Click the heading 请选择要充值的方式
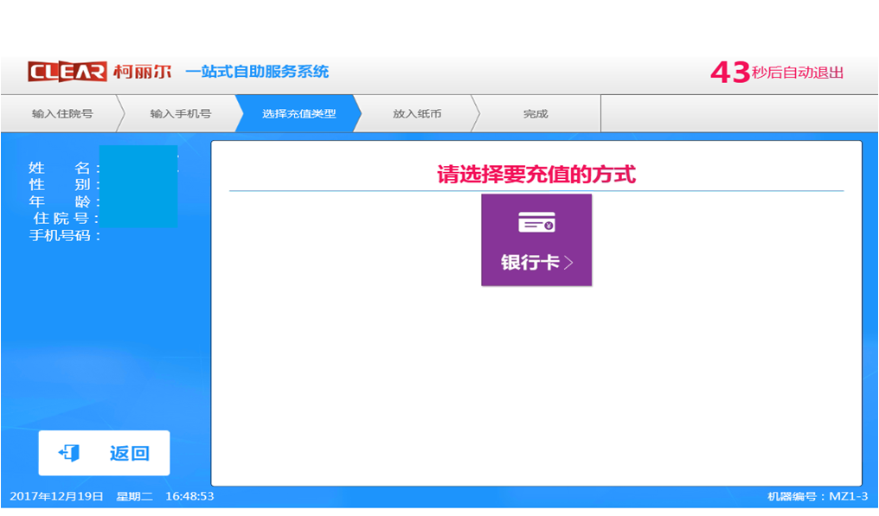This screenshot has width=879, height=516. (536, 175)
